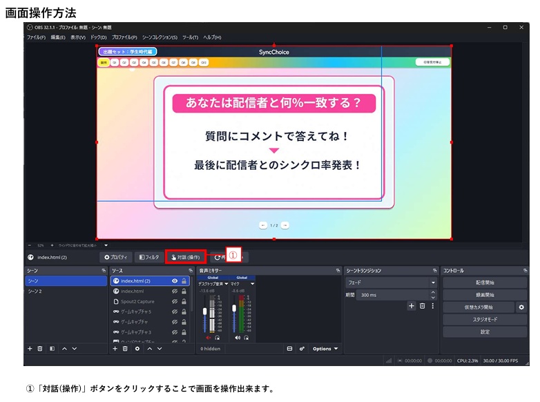Image resolution: width=540 pixels, height=402 pixels.
Task: Toggle mic monitoring headphone icon
Action: (x=247, y=338)
